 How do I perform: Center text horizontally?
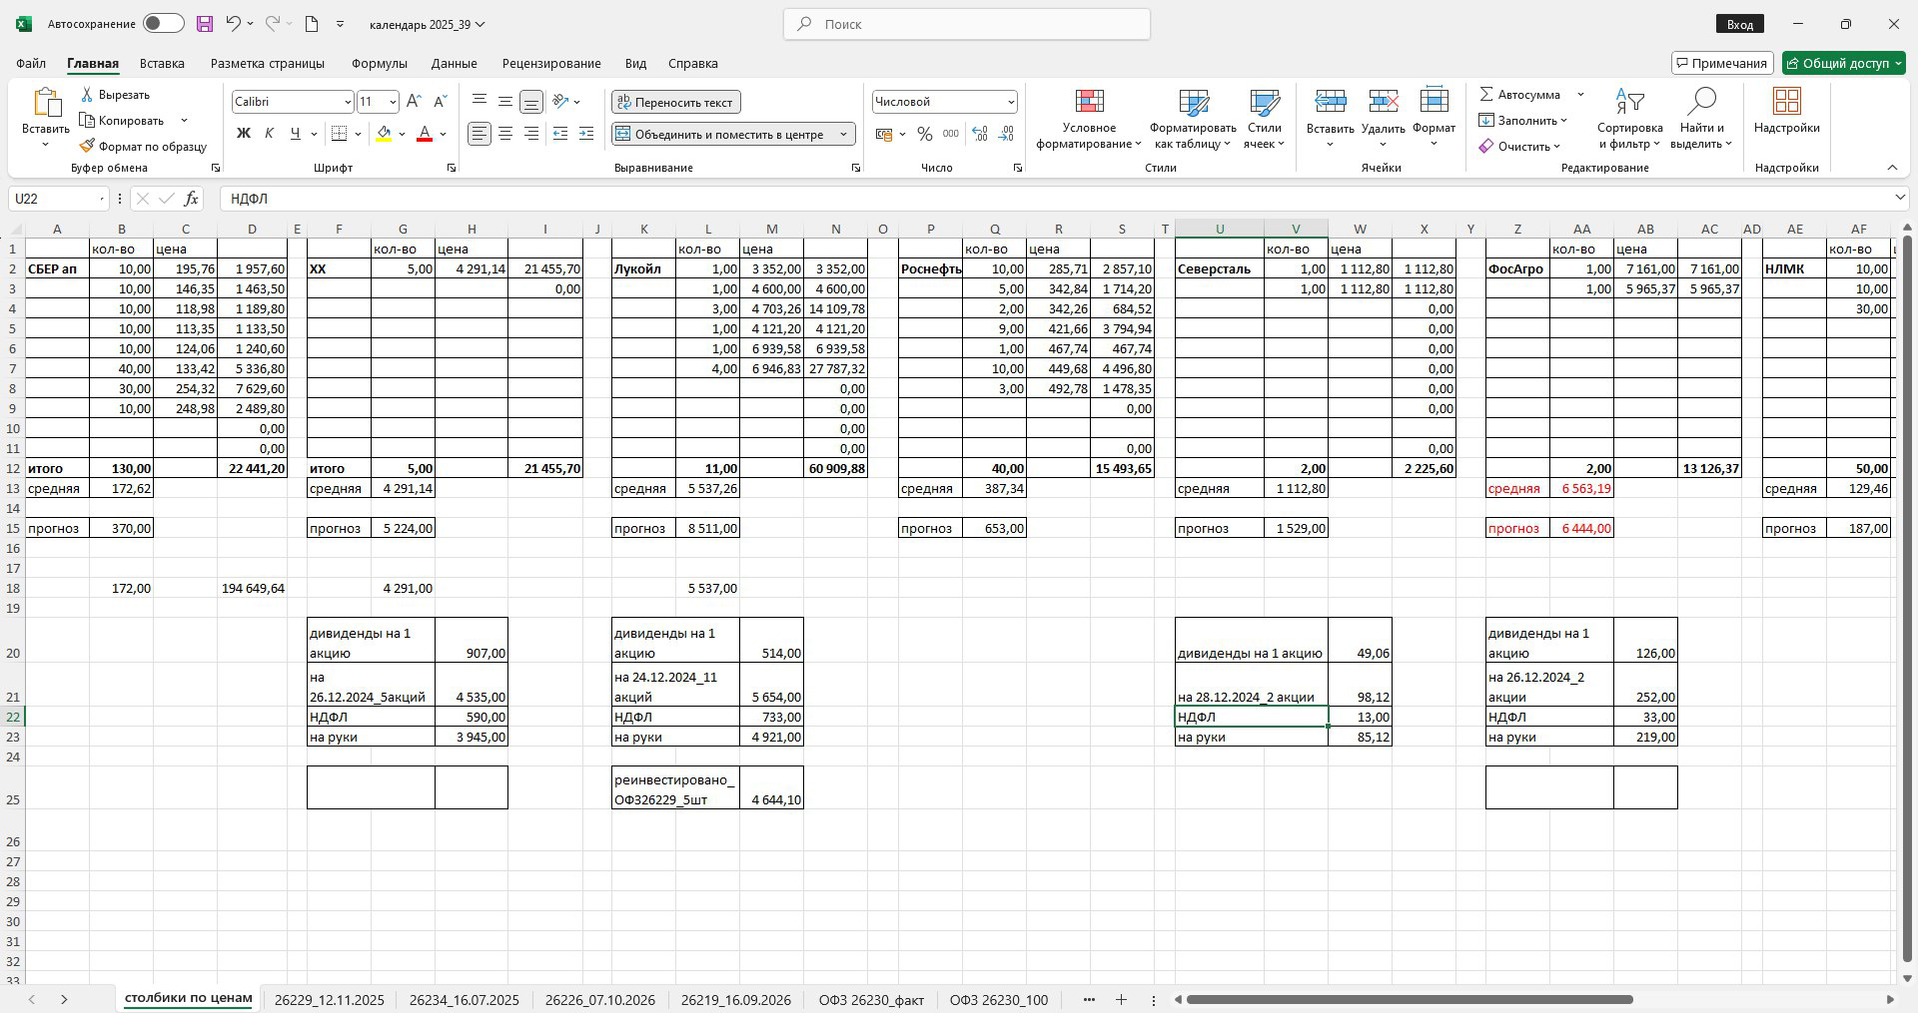point(505,134)
